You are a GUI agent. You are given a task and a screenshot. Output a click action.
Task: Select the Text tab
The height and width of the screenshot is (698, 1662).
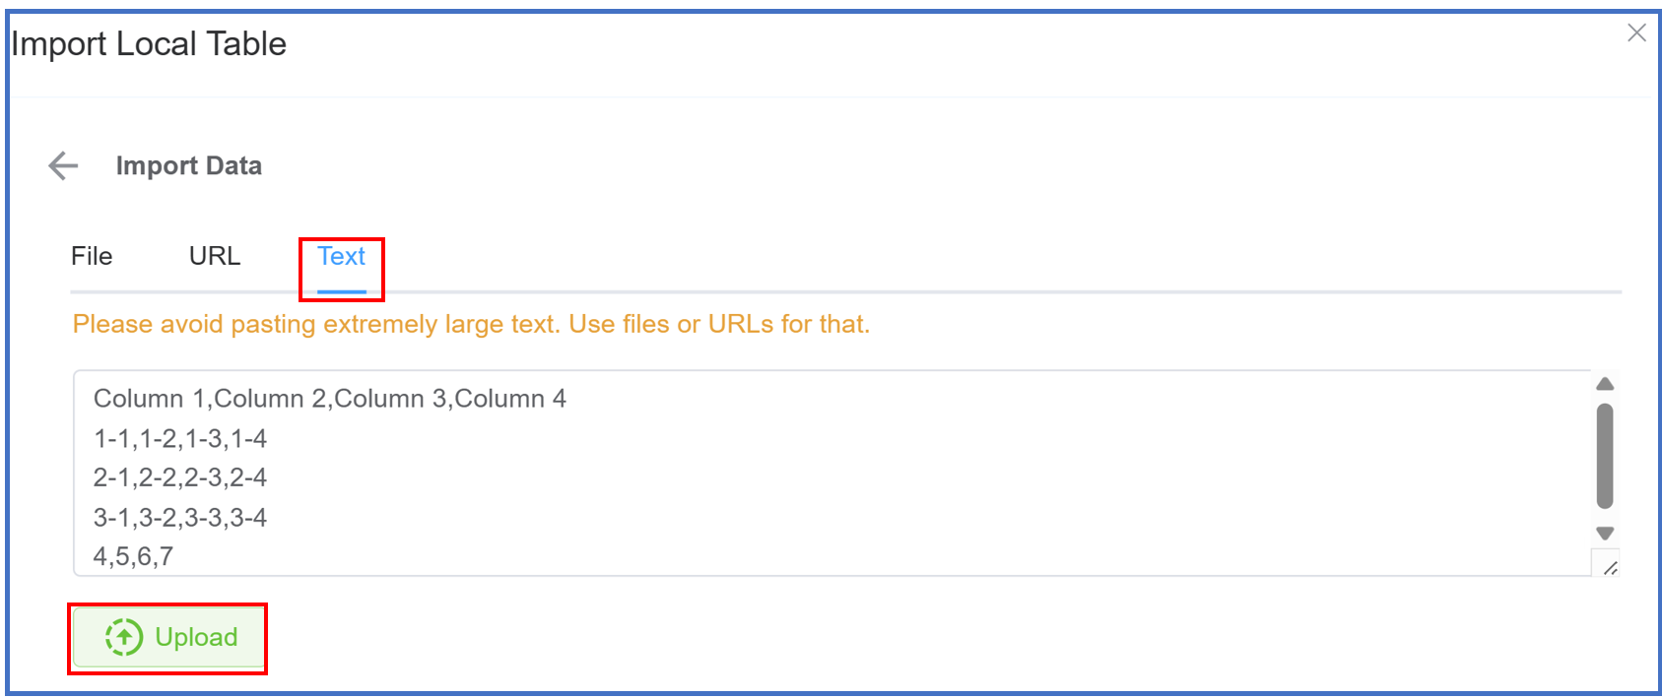coord(341,256)
